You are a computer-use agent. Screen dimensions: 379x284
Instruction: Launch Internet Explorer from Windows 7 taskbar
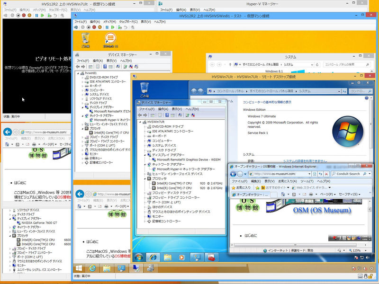tap(153, 257)
